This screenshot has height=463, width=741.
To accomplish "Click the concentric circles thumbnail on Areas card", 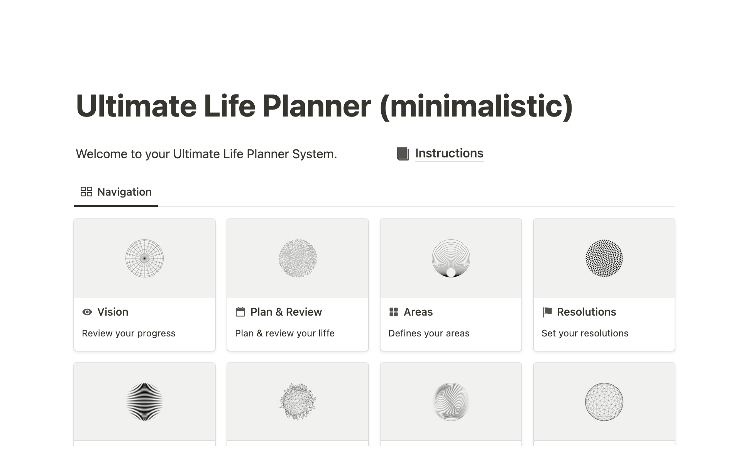I will pos(450,258).
